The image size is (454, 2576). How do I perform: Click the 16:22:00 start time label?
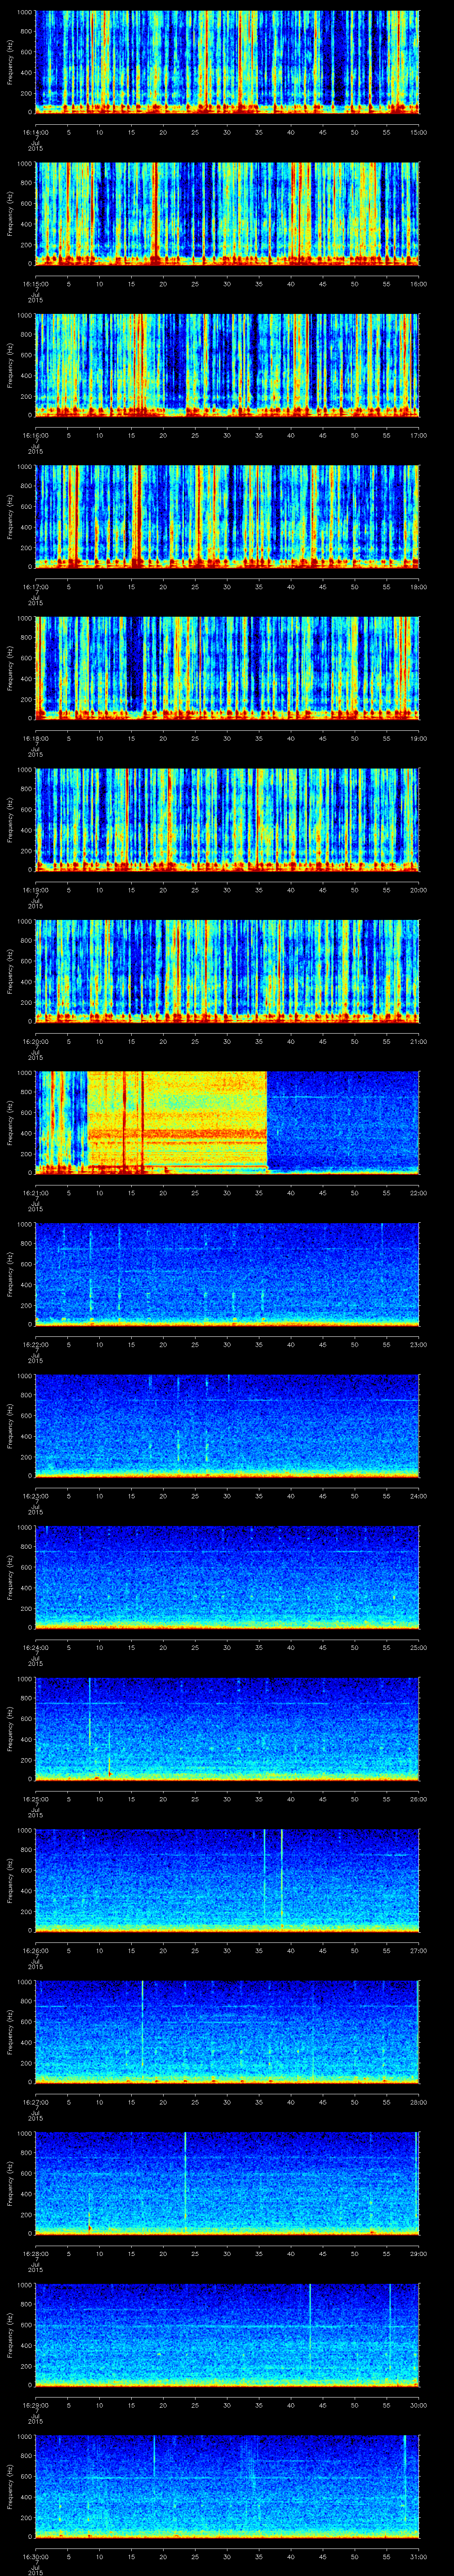35,1344
